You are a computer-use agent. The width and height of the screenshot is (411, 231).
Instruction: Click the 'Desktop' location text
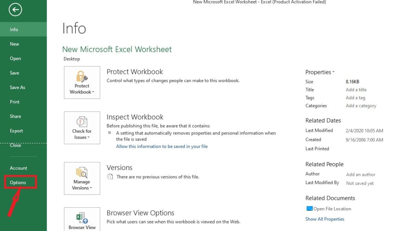click(72, 59)
